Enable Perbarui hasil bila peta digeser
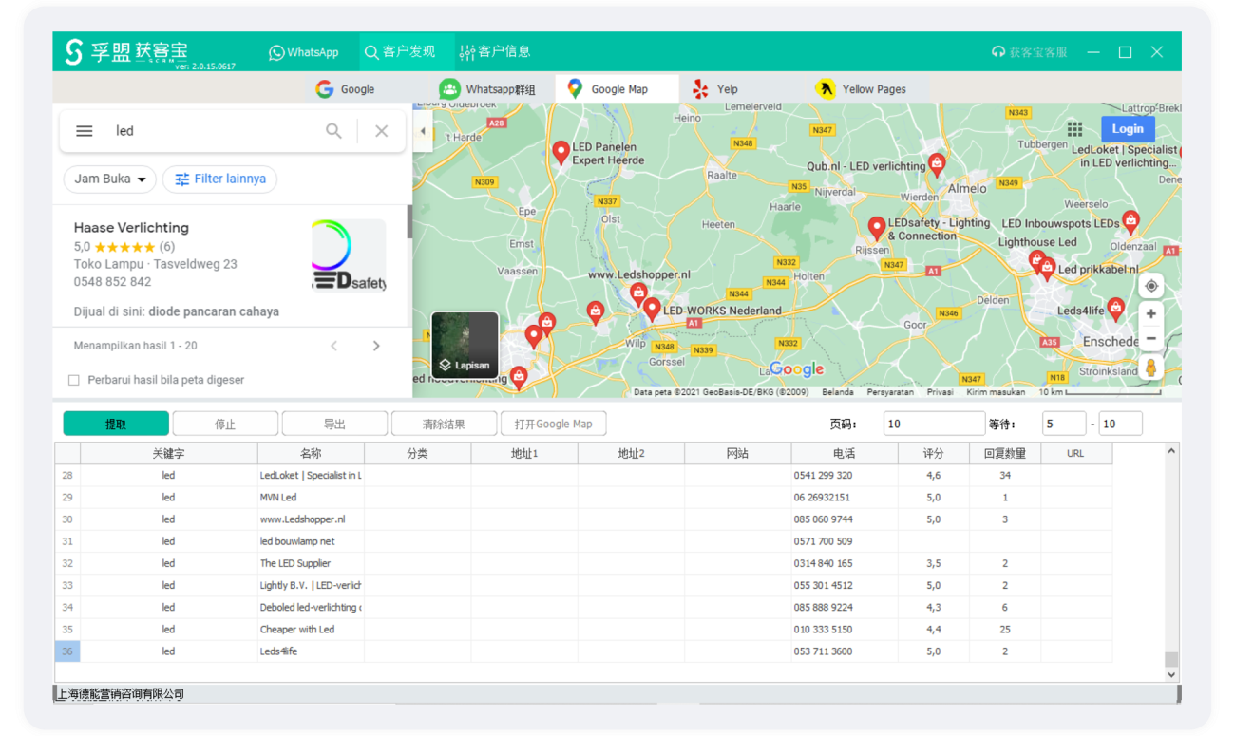Image resolution: width=1235 pixels, height=736 pixels. tap(74, 380)
